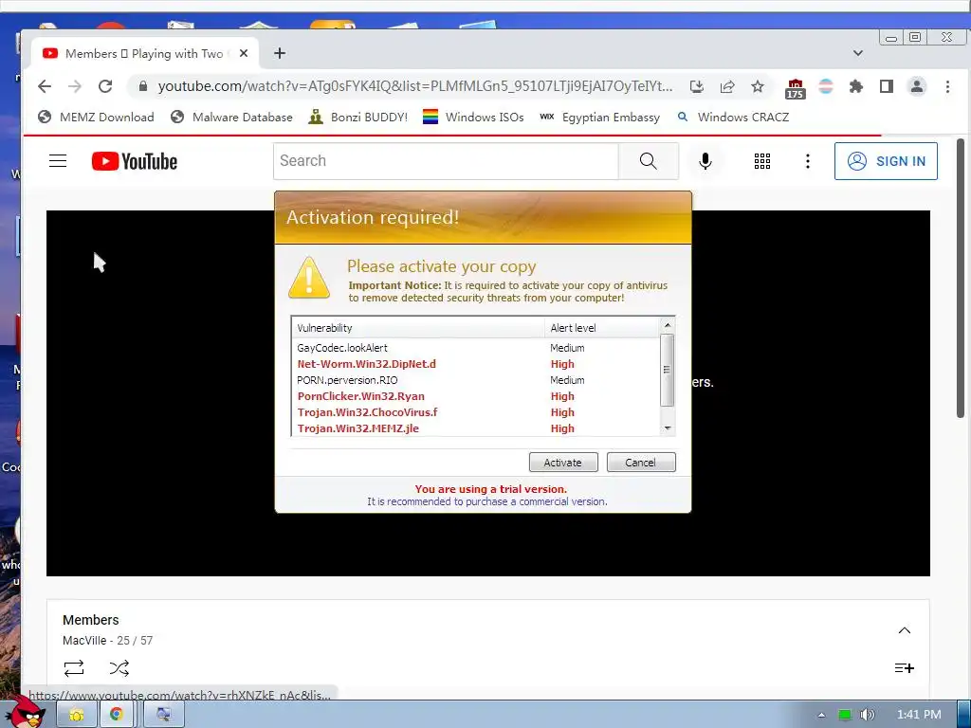Image resolution: width=971 pixels, height=728 pixels.
Task: Open the File Explorer taskbar icon
Action: [76, 715]
